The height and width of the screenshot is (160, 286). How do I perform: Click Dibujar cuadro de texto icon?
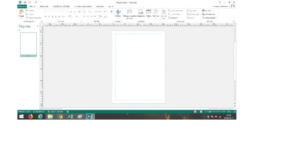pos(129,12)
